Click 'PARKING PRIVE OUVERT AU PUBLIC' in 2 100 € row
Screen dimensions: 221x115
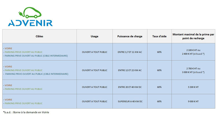click(23, 52)
